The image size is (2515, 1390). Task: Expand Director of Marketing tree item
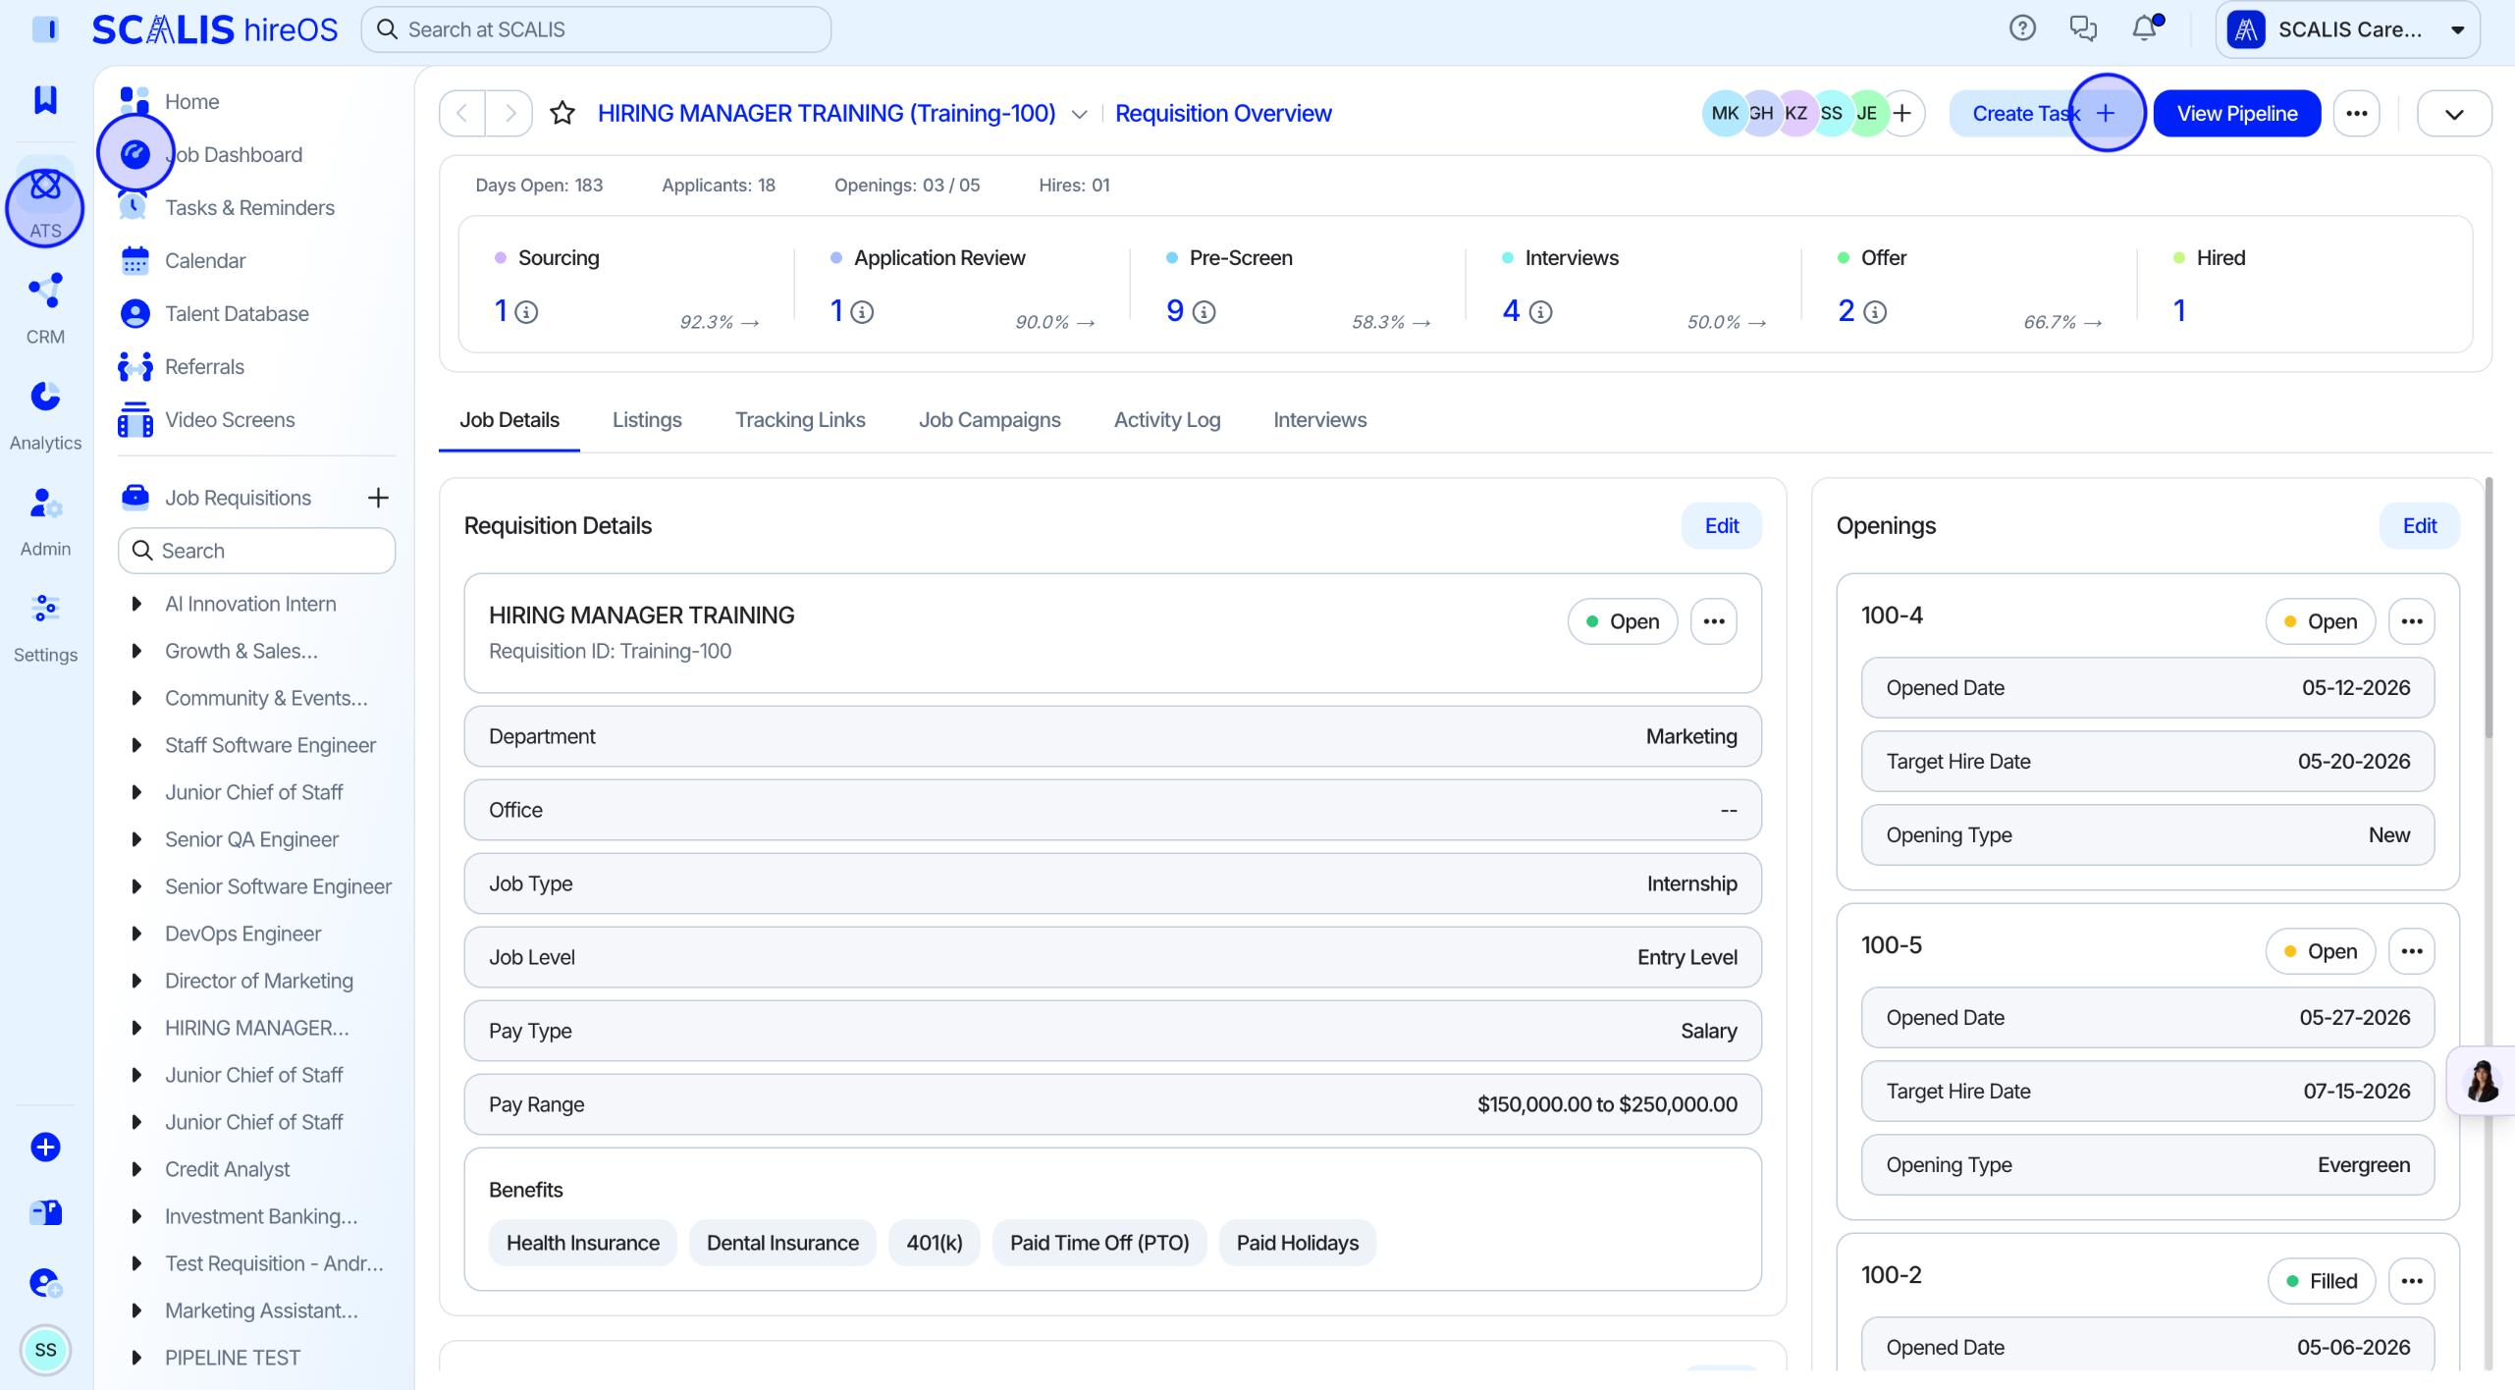(x=136, y=981)
